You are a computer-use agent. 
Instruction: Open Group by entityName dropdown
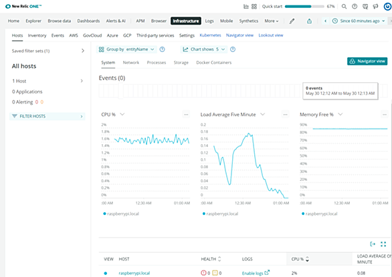tap(126, 49)
